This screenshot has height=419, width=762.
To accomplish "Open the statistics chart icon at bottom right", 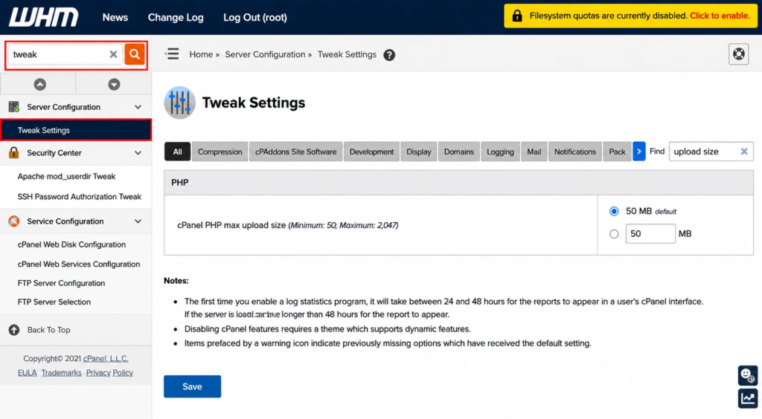I will (747, 399).
